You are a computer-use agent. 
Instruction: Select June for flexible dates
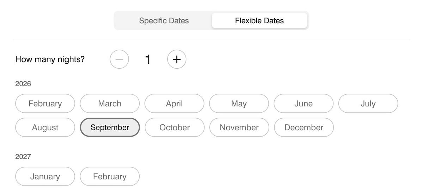304,104
